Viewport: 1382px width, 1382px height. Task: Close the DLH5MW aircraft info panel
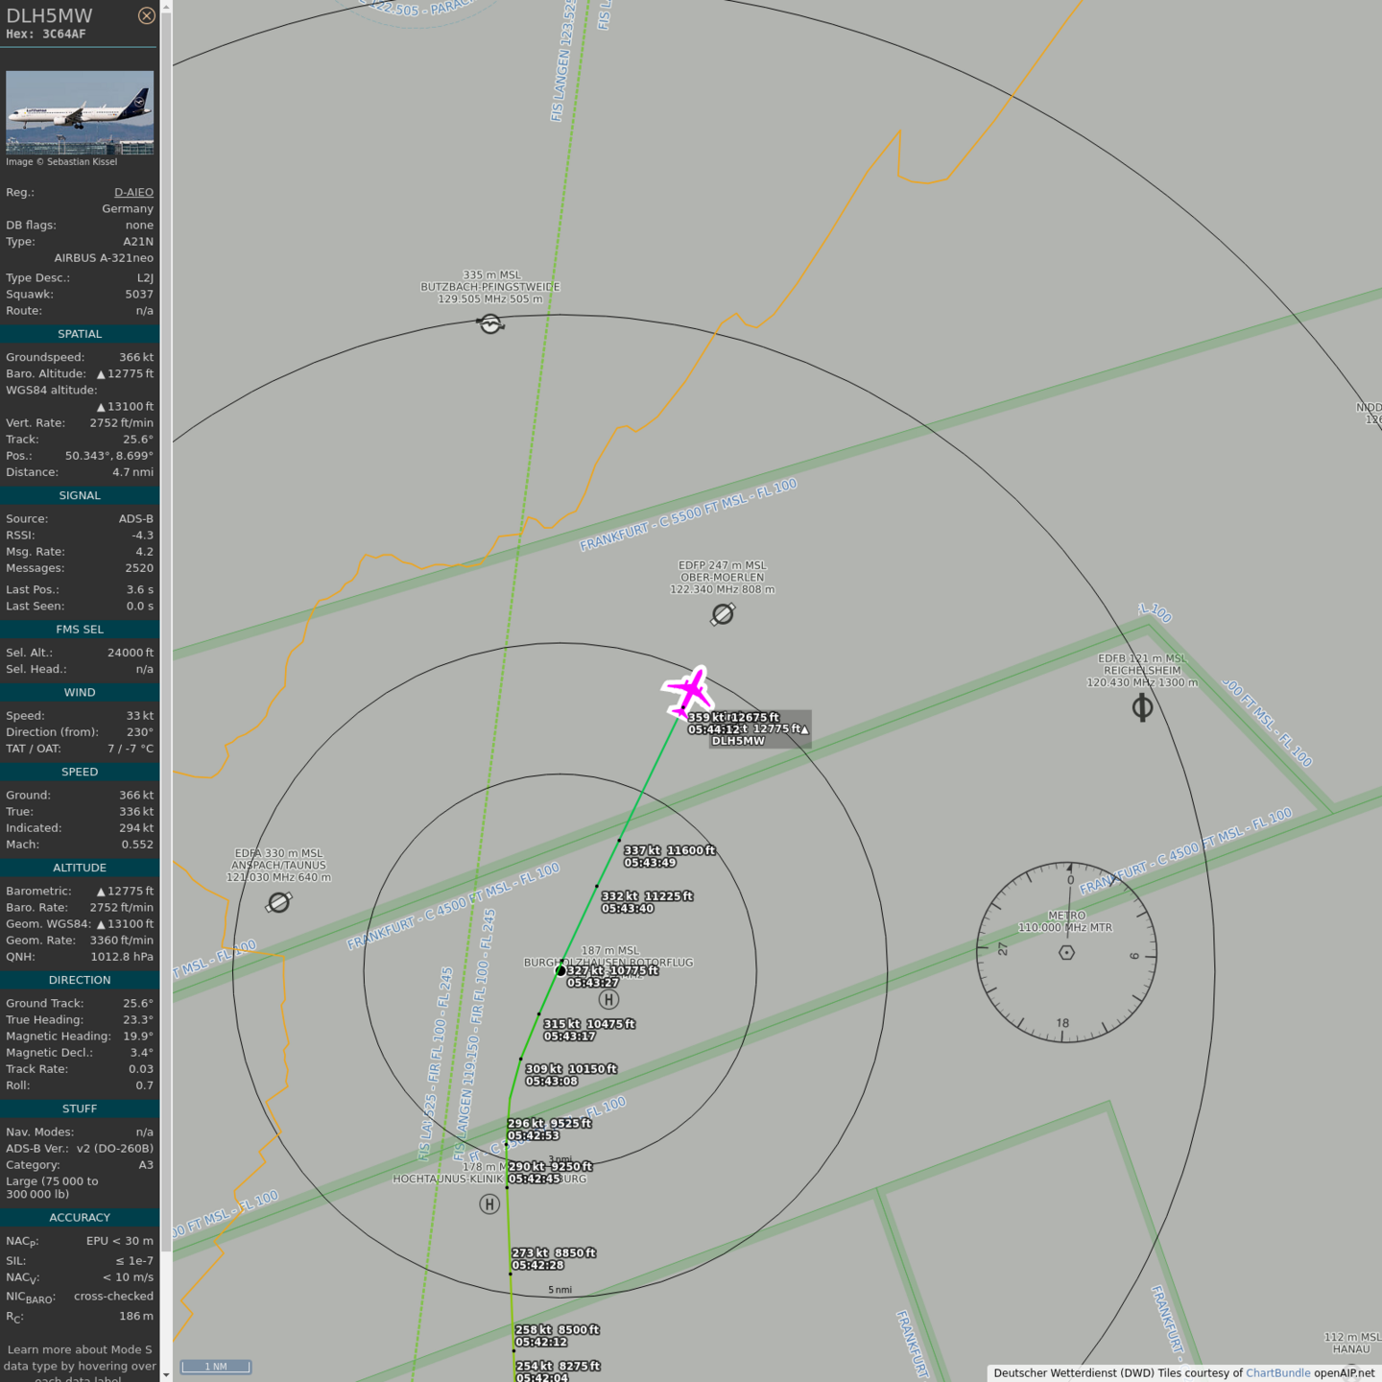[146, 15]
